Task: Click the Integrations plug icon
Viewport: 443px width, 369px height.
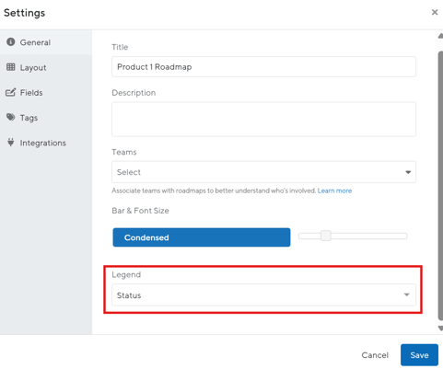Action: click(x=11, y=143)
